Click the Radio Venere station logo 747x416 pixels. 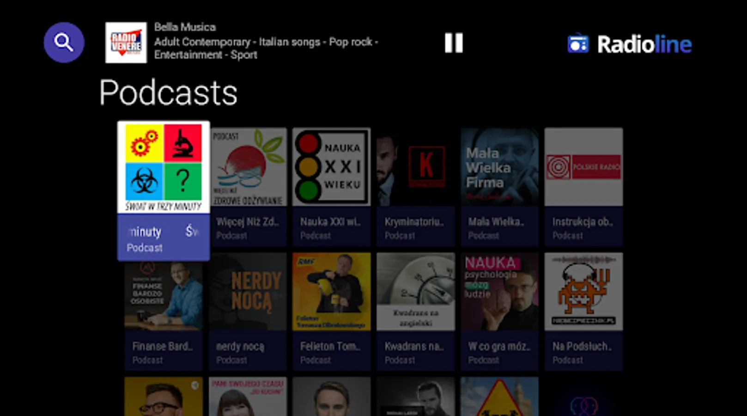coord(126,43)
